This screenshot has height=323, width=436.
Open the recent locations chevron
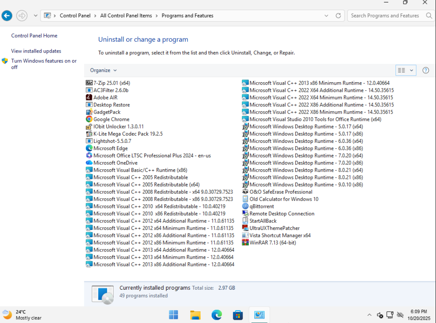[35, 16]
